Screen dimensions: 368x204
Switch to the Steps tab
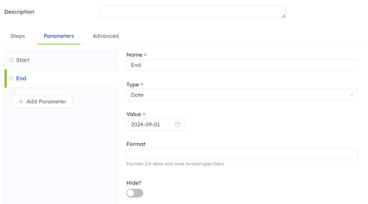click(x=18, y=36)
